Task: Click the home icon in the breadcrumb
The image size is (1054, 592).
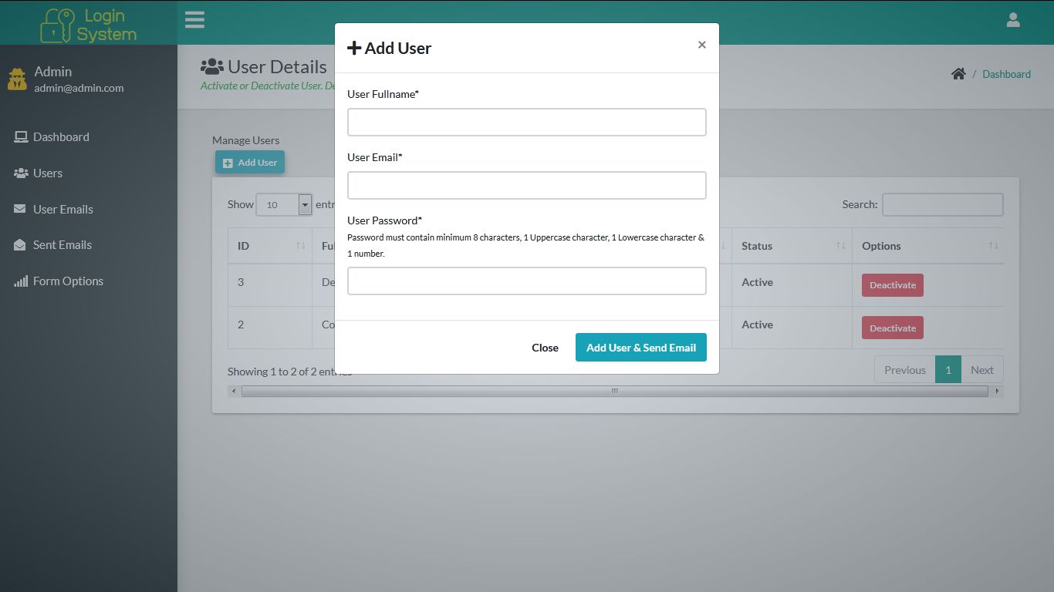Action: [x=958, y=73]
